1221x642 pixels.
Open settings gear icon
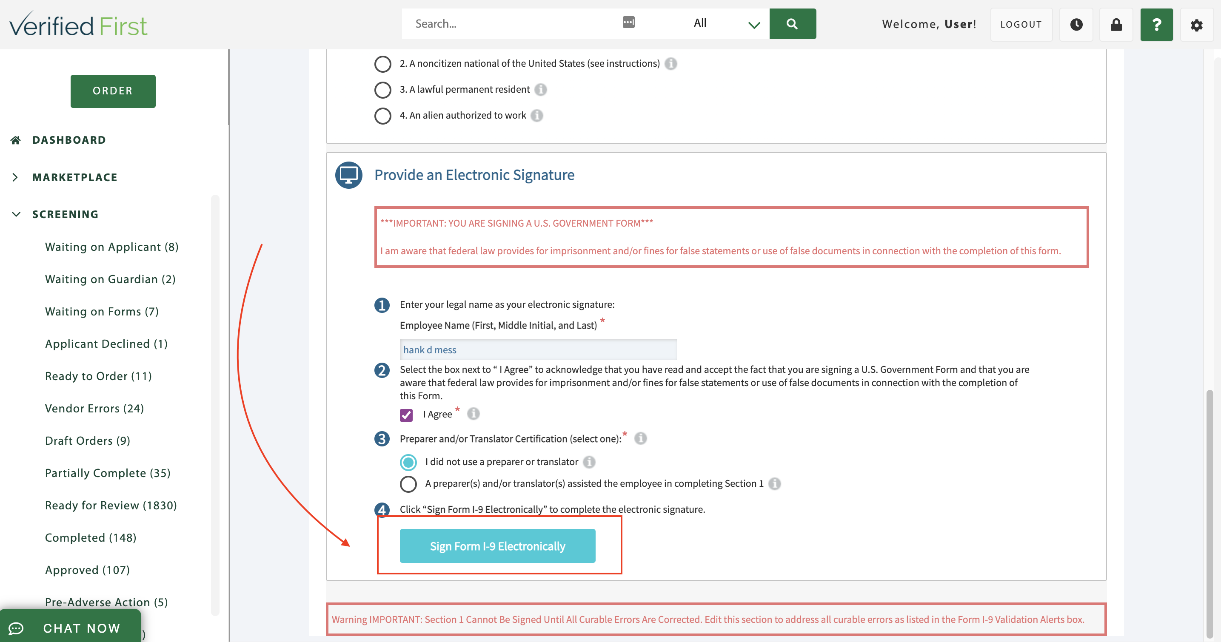pyautogui.click(x=1196, y=25)
